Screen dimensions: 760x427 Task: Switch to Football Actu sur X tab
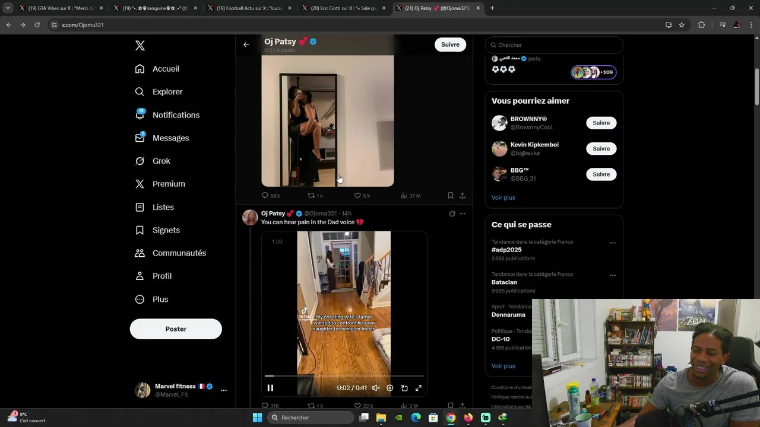(x=249, y=8)
